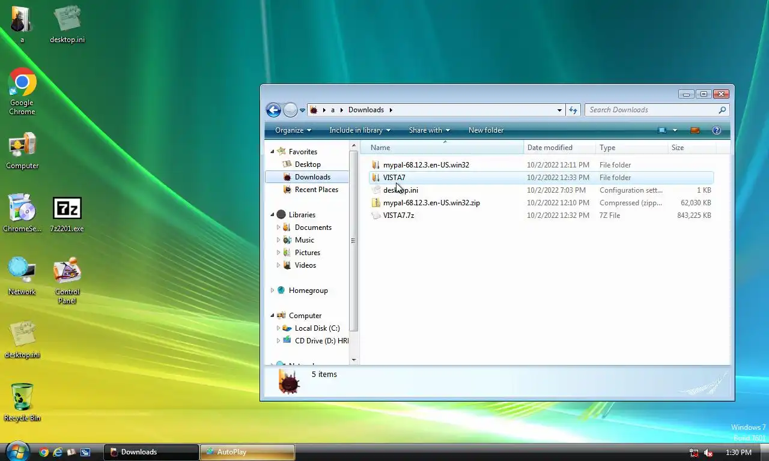
Task: Change your view using the view icon
Action: click(x=662, y=130)
